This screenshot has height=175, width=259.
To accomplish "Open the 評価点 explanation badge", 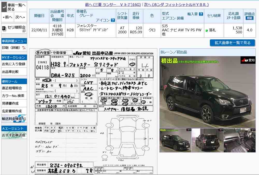I will pos(249,18).
